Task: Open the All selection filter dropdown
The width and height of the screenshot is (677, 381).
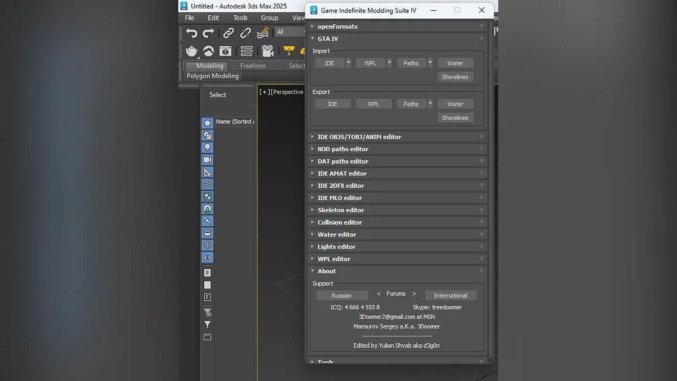Action: click(x=290, y=32)
